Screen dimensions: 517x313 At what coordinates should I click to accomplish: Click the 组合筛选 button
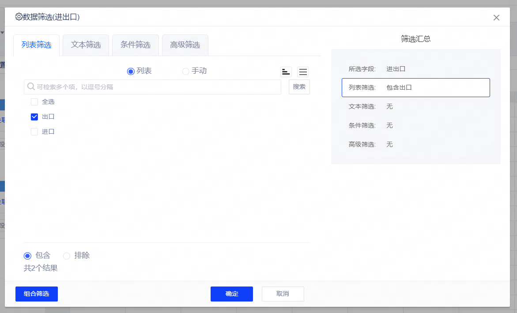37,294
